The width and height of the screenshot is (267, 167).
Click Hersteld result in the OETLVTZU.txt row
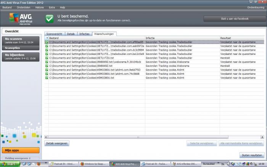tap(225, 58)
